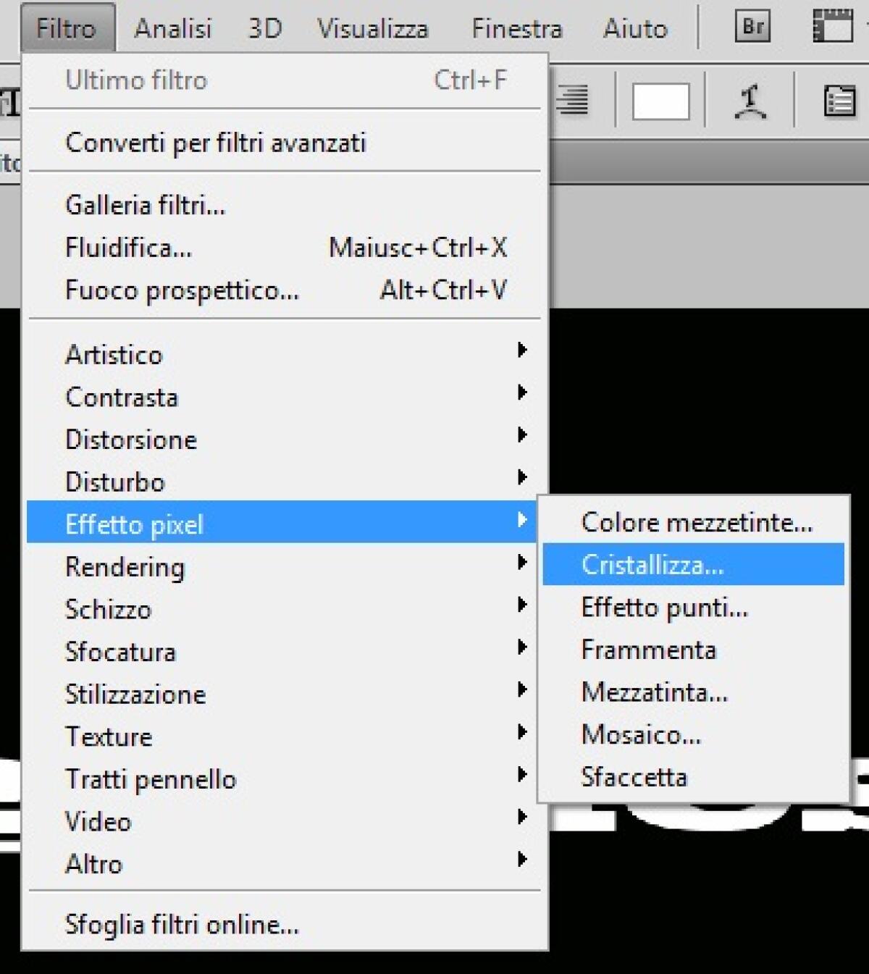Viewport: 869px width, 974px height.
Task: Open the Visualizza menu
Action: pos(373,28)
